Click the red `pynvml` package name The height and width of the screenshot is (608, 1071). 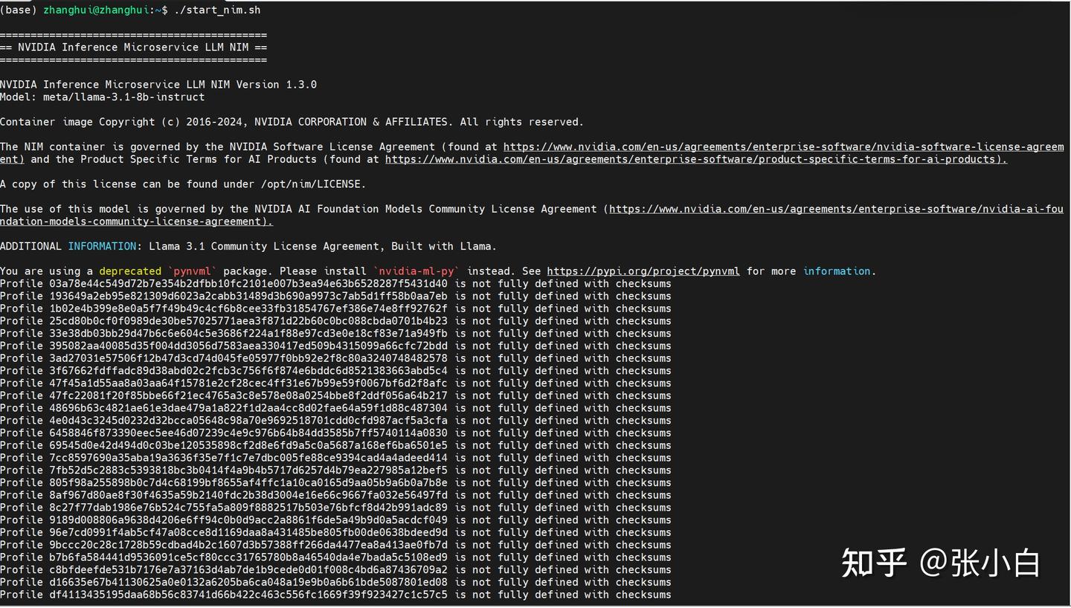[x=193, y=271]
